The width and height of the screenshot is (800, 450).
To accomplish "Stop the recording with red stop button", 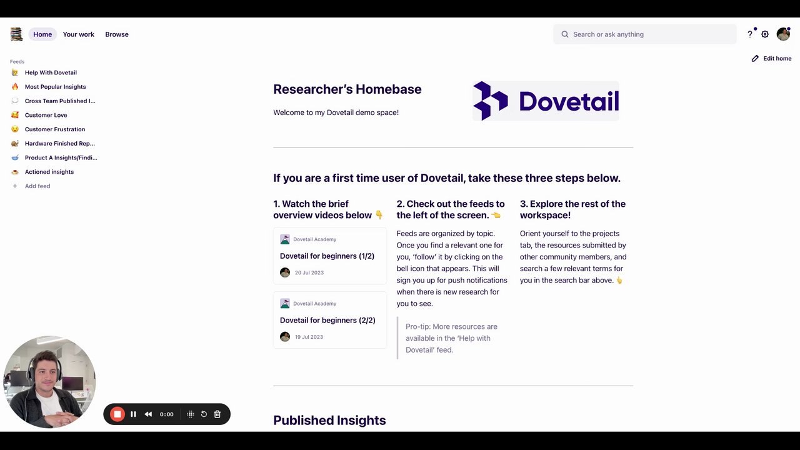I will pyautogui.click(x=117, y=414).
